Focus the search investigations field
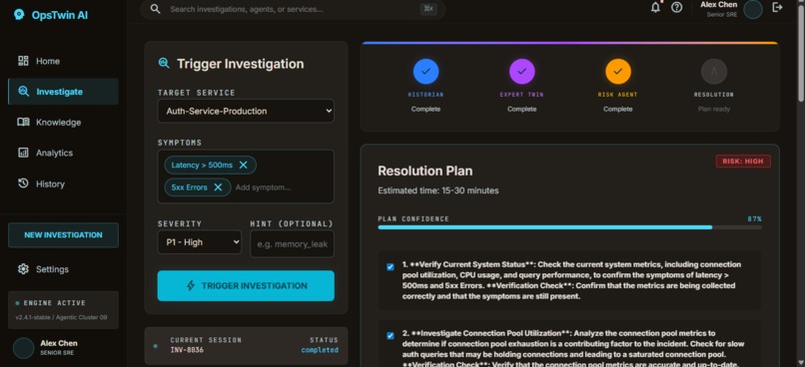 (x=293, y=9)
